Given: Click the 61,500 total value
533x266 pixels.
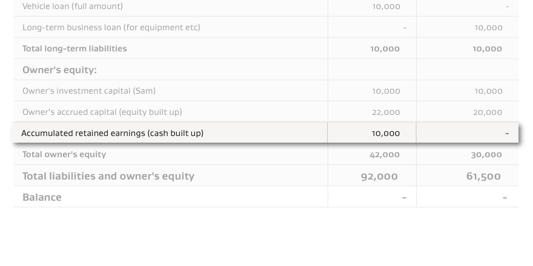Looking at the screenshot, I should (x=483, y=176).
